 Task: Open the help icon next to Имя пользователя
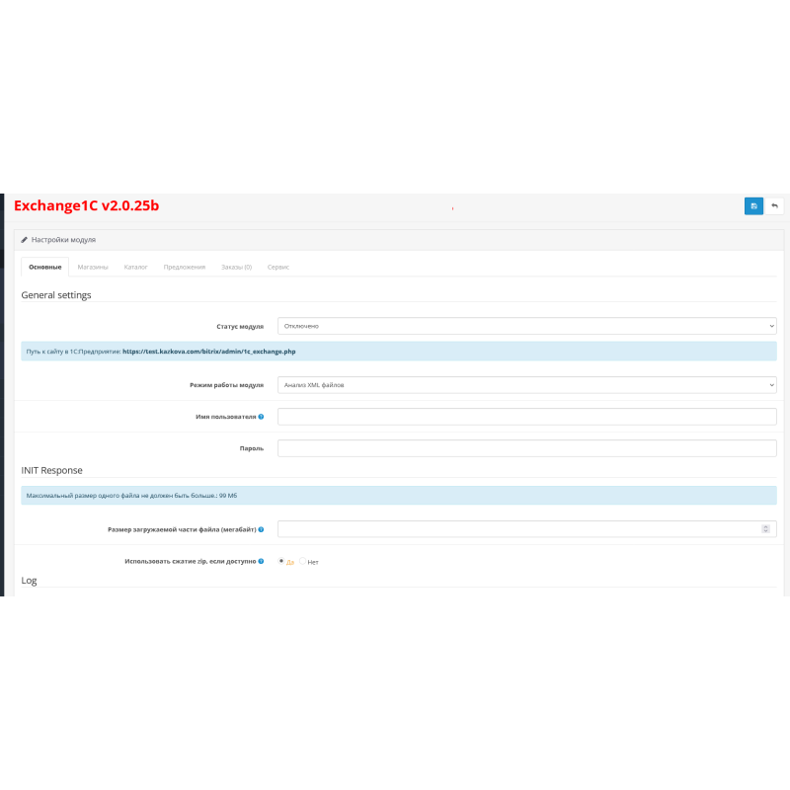(x=261, y=416)
